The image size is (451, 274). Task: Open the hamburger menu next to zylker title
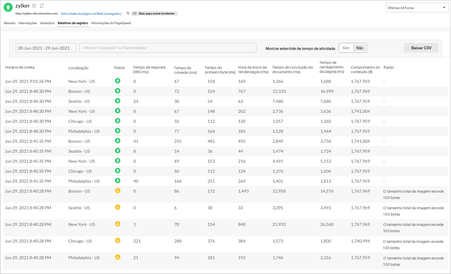click(x=34, y=5)
